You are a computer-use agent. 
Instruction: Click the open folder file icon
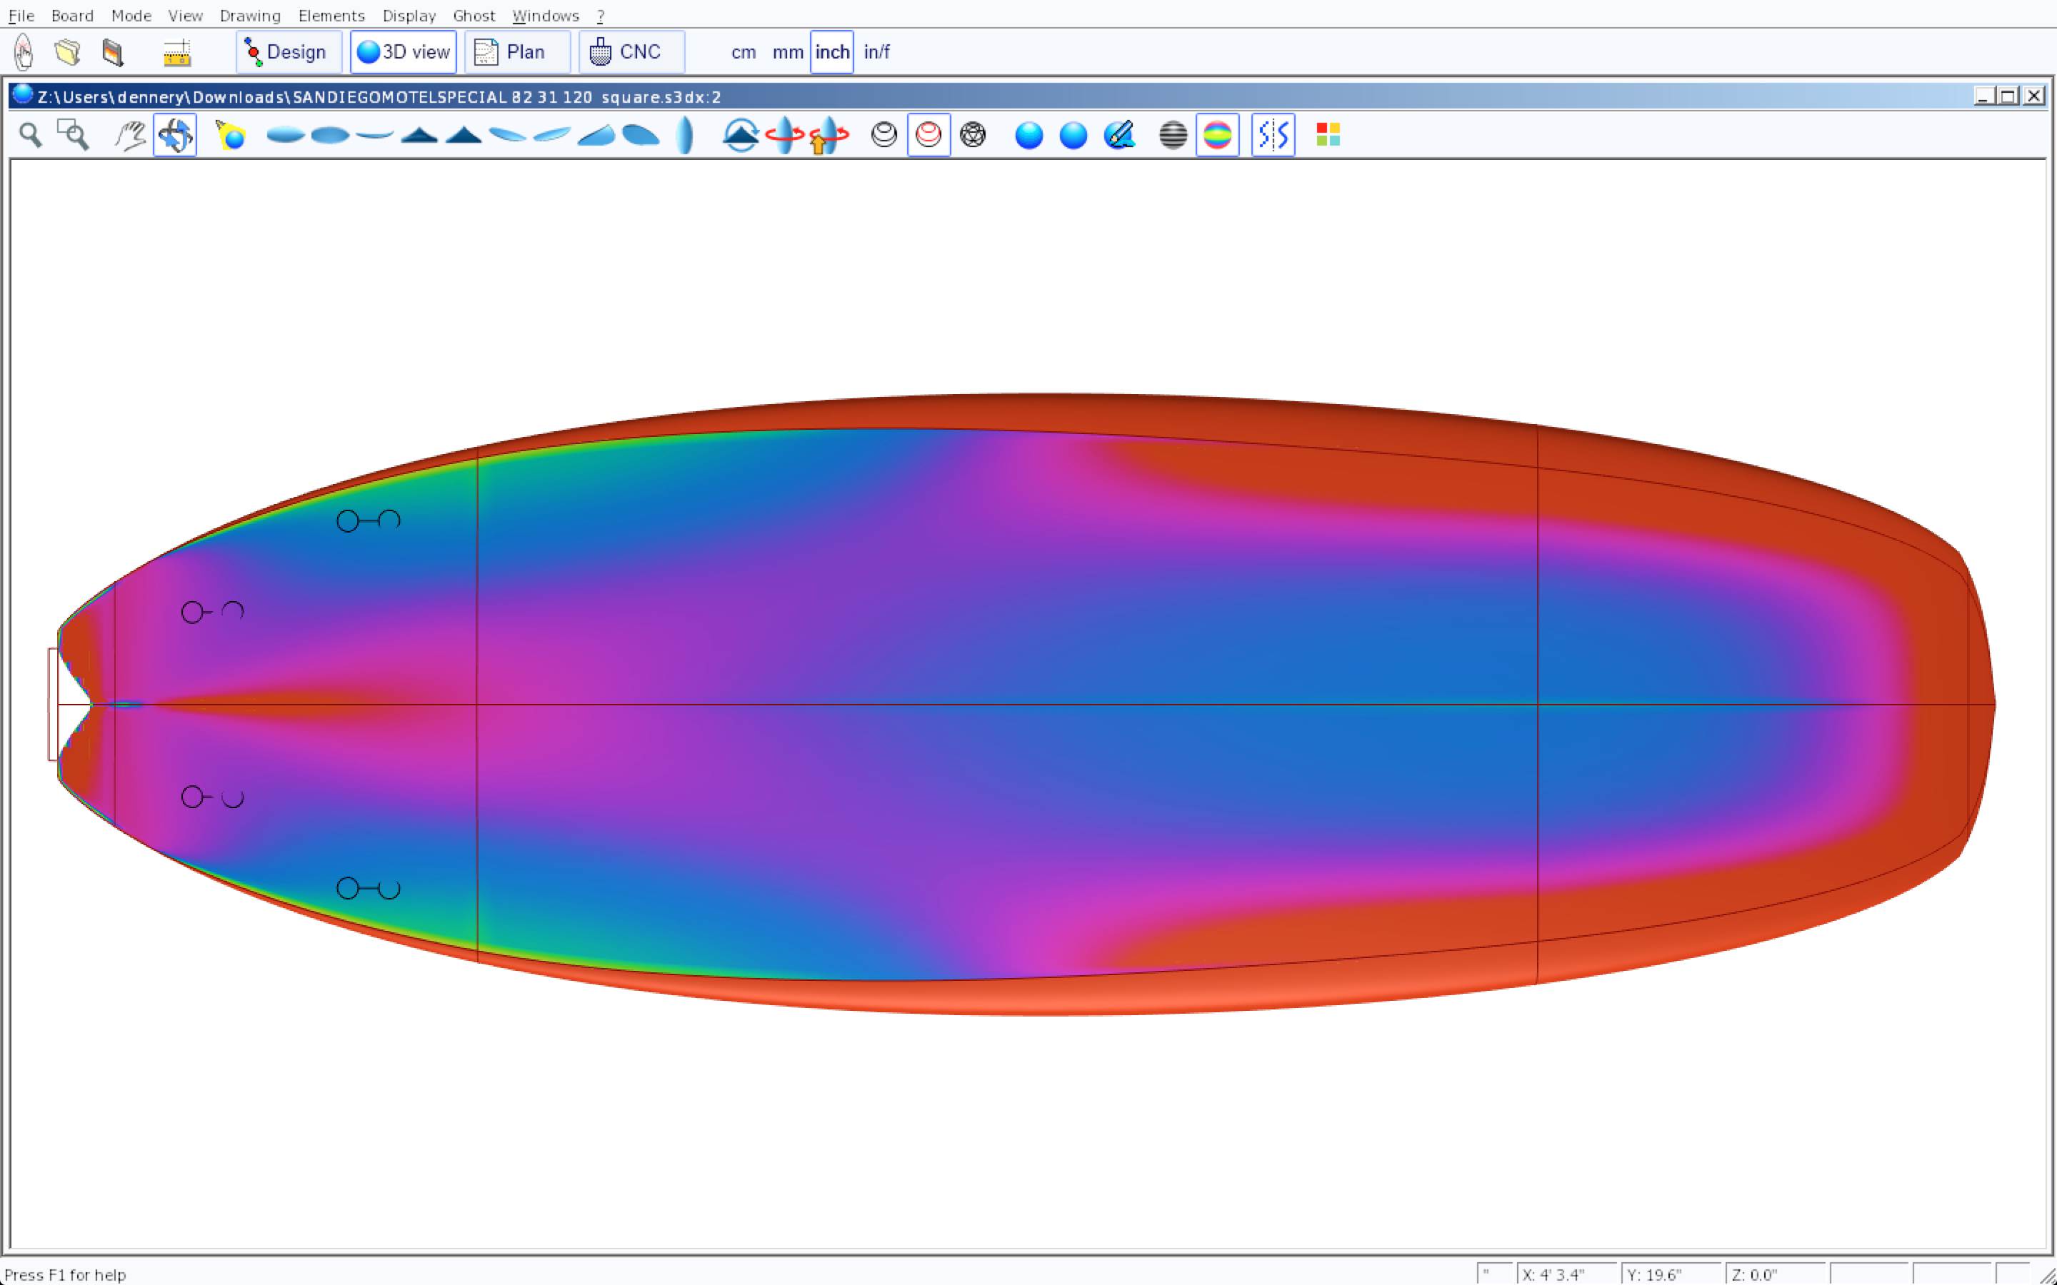[x=68, y=53]
